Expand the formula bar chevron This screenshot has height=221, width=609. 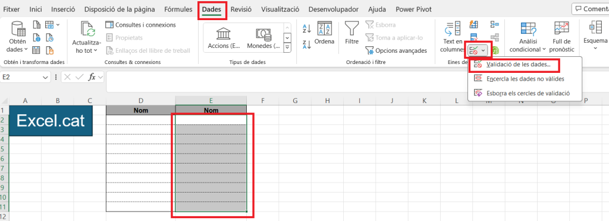pyautogui.click(x=101, y=78)
